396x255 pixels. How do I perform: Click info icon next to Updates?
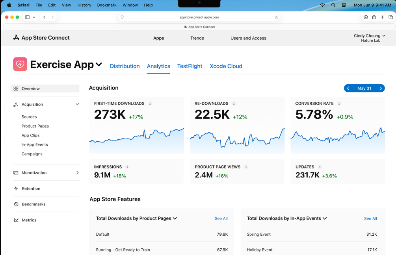tap(320, 167)
